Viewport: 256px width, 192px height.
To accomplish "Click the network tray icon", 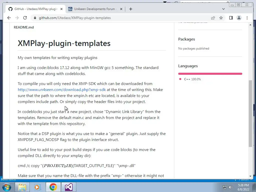I will pos(225,187).
